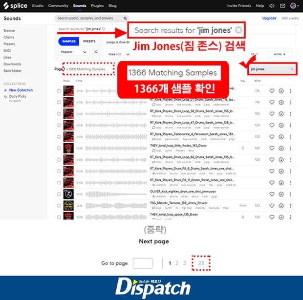Click the magnifier in the top search bar
Viewport: 303px width, 300px height.
click(125, 18)
